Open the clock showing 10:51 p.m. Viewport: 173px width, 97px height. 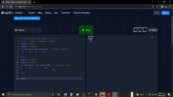pos(162,95)
